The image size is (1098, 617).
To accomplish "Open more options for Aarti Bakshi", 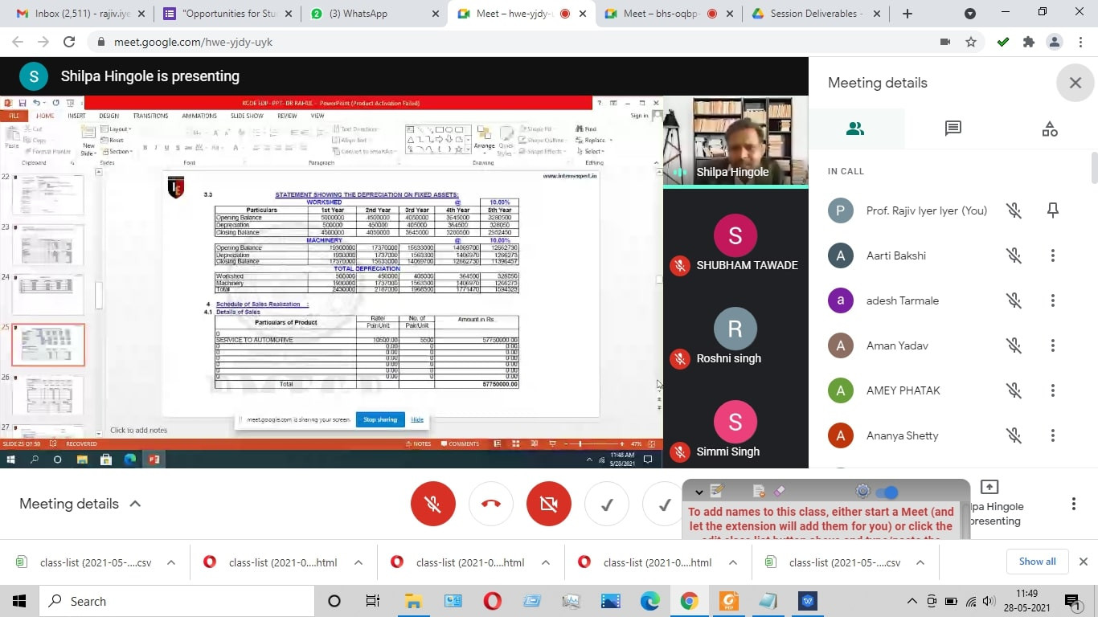I will (1052, 255).
